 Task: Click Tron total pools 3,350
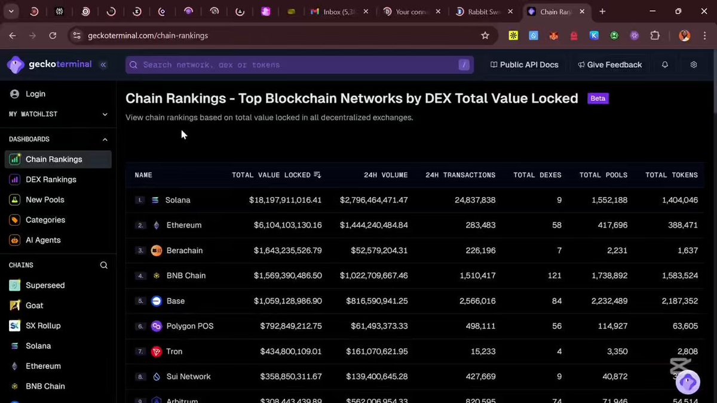tap(616, 351)
